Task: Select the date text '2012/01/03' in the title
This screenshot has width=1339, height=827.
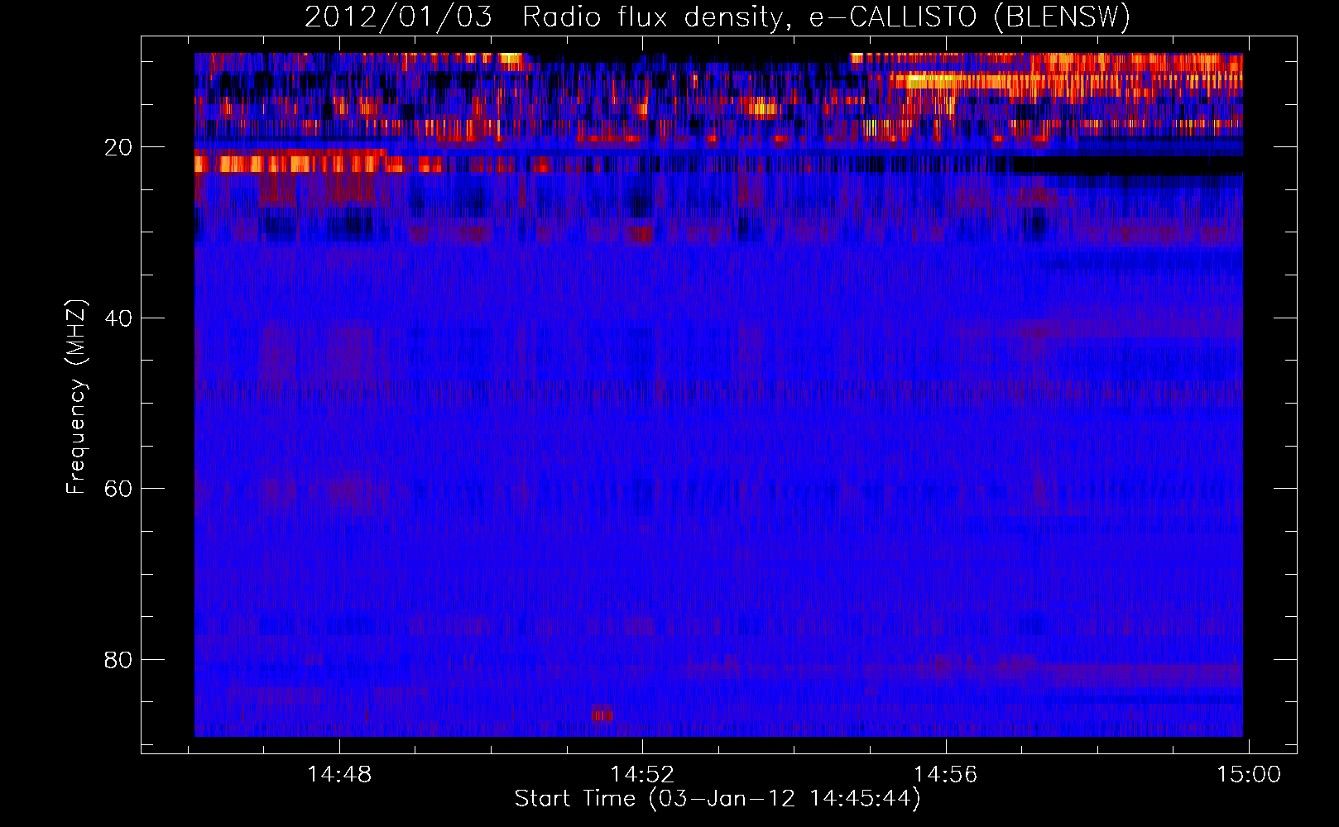Action: [x=398, y=17]
